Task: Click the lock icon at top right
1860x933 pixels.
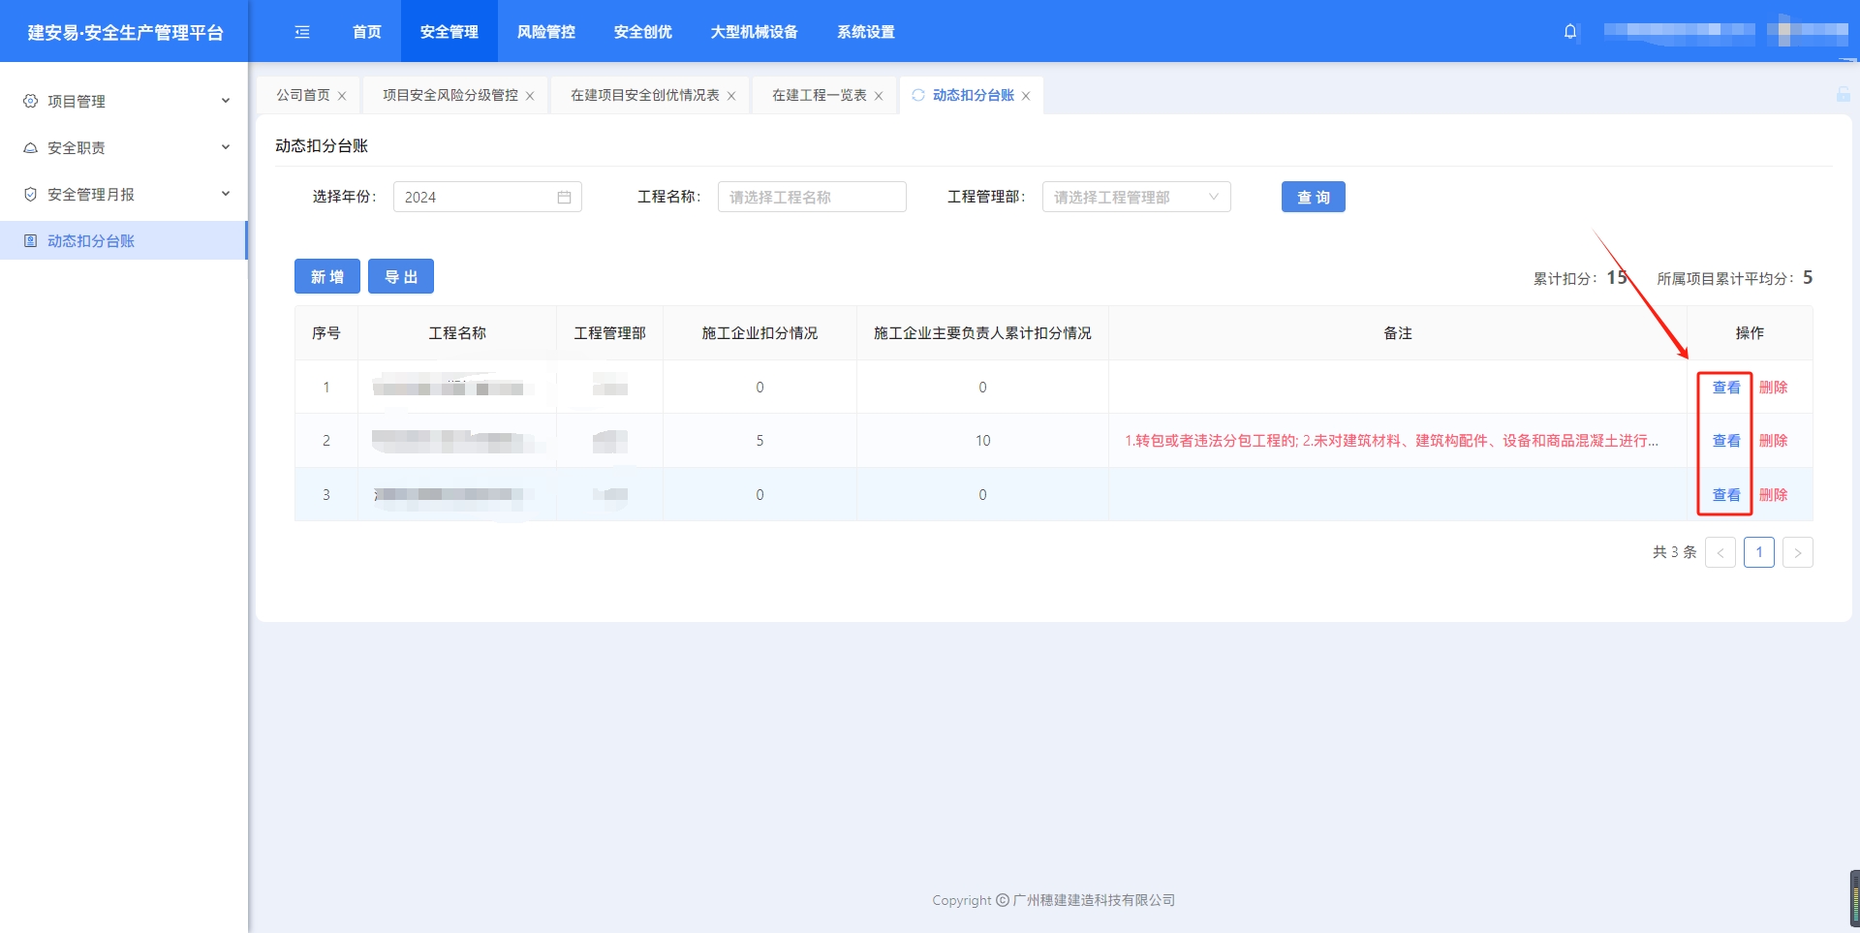Action: [1843, 94]
